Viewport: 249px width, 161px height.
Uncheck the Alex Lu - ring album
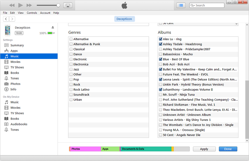click(160, 39)
